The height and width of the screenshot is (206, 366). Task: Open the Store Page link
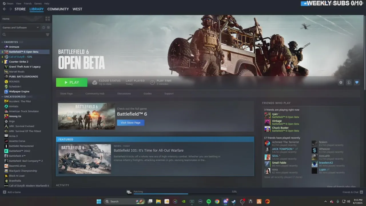66,94
